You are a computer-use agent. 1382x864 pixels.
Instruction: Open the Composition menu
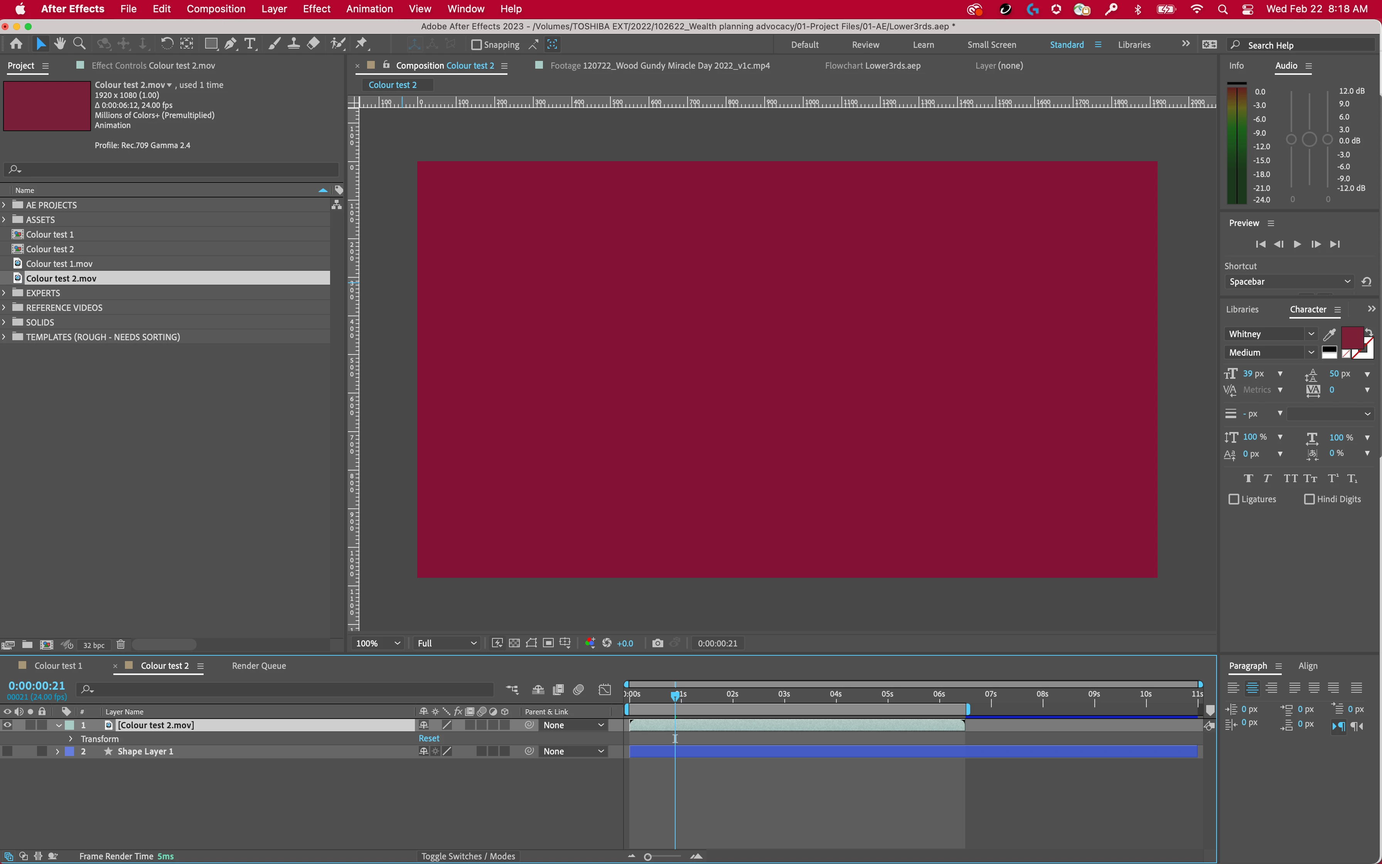point(216,8)
